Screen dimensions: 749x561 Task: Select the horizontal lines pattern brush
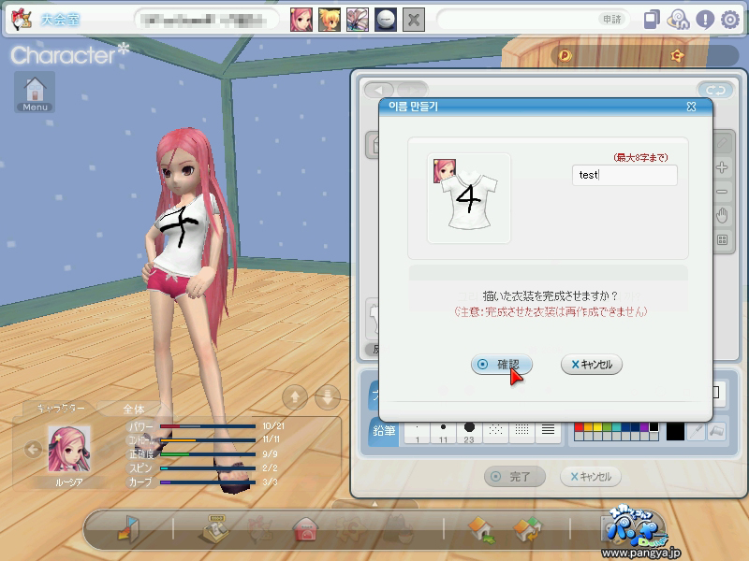(x=548, y=432)
